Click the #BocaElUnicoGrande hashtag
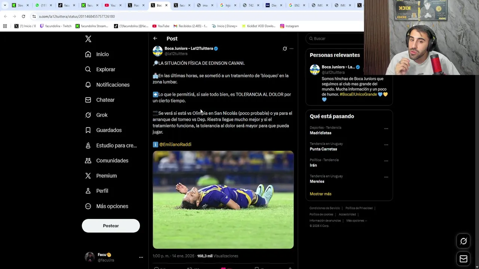Screen dimensions: 479x269 pyautogui.click(x=358, y=95)
